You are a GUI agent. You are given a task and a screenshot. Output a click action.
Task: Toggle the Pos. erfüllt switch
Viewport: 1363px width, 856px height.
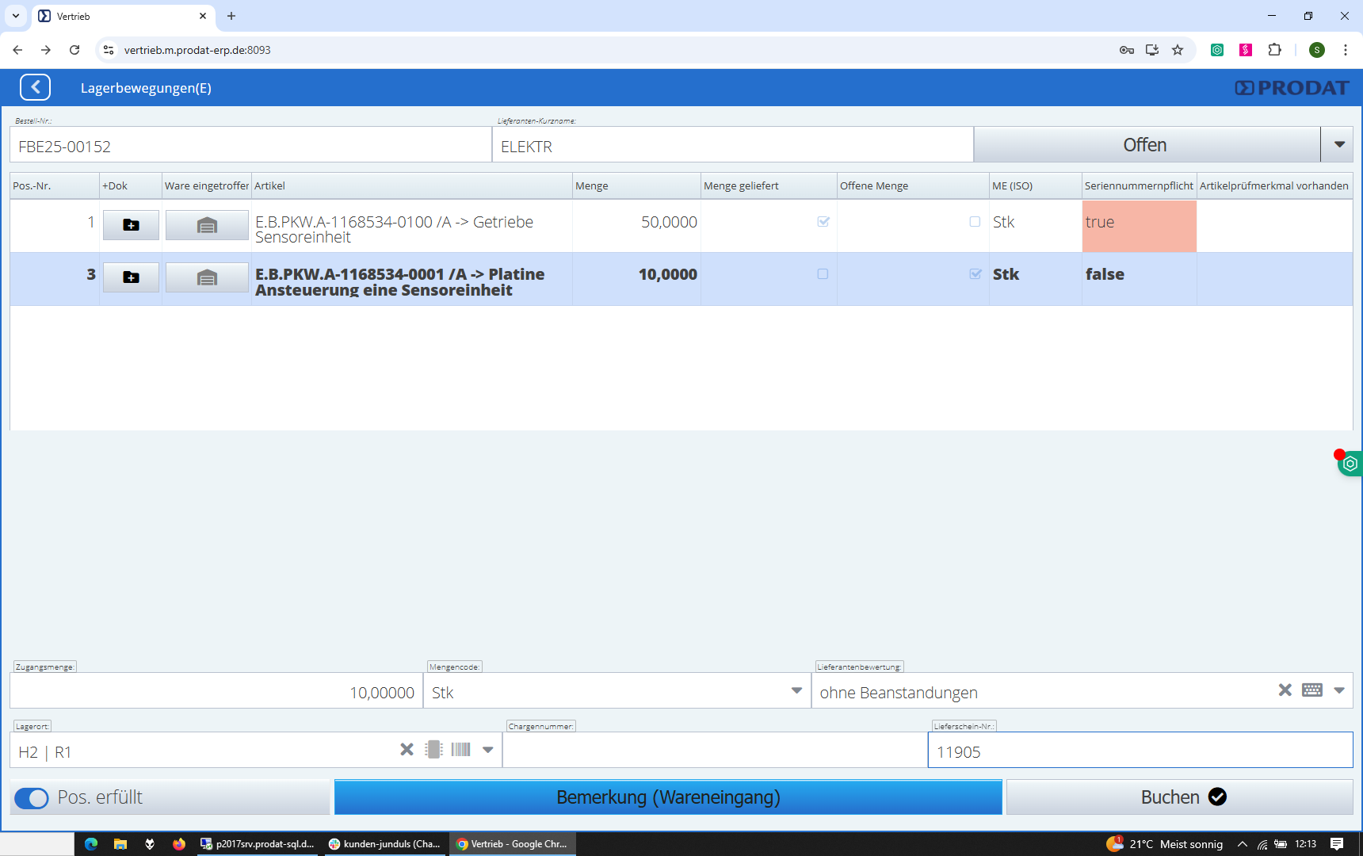click(x=32, y=798)
